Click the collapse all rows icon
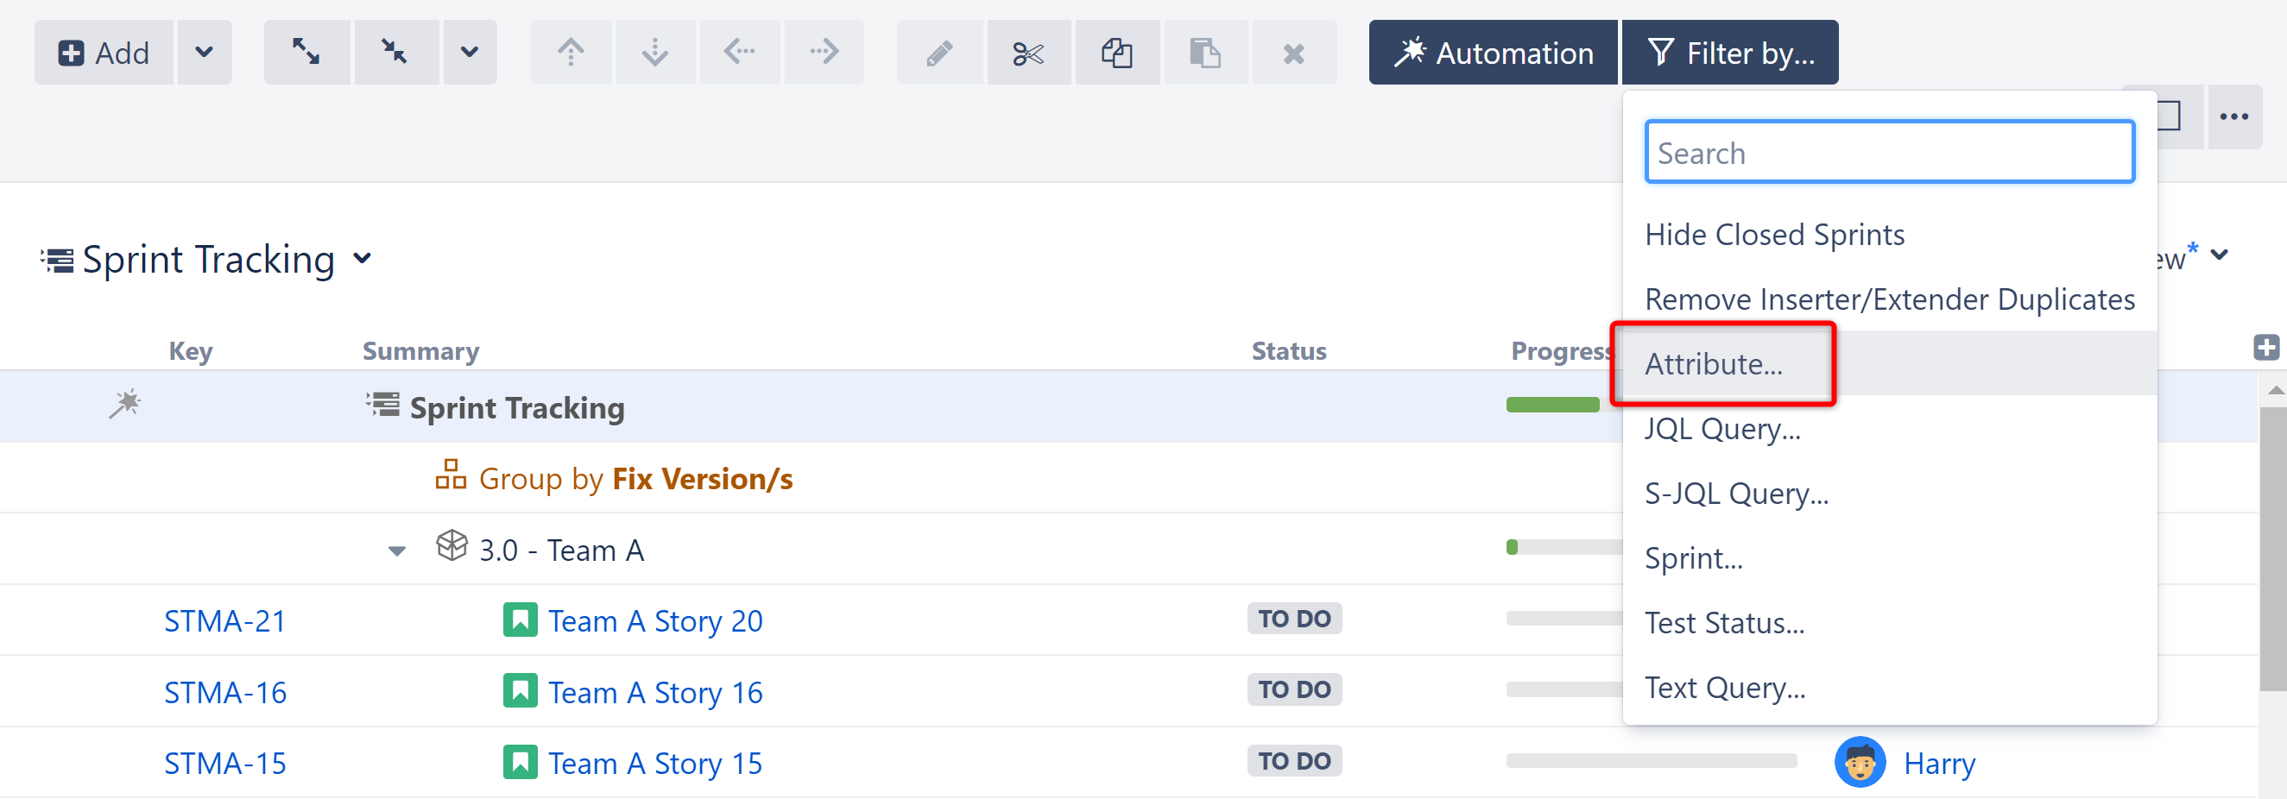This screenshot has width=2287, height=799. pyautogui.click(x=395, y=53)
